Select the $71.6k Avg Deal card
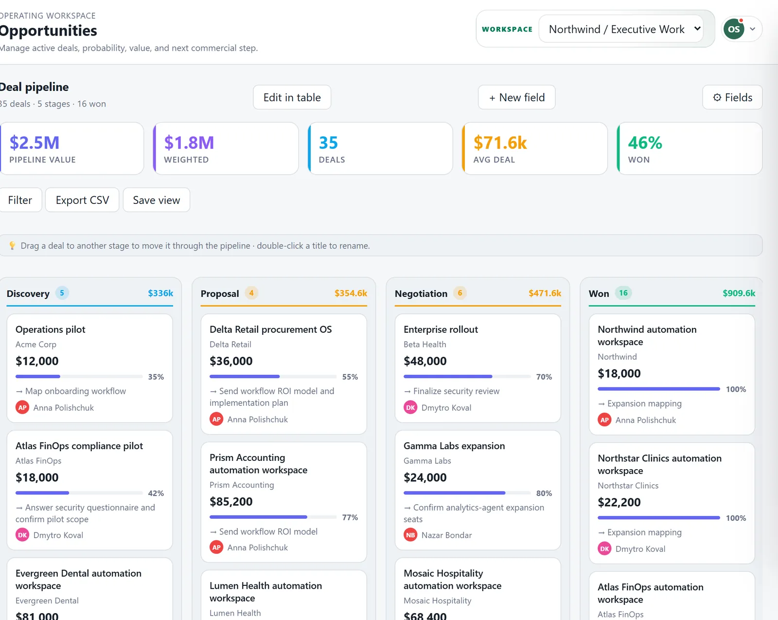The height and width of the screenshot is (620, 778). [x=535, y=148]
